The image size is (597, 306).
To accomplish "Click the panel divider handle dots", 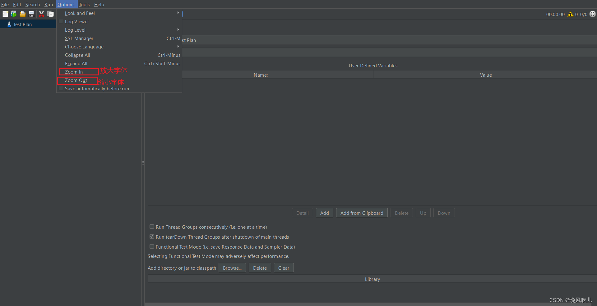I will (x=143, y=163).
